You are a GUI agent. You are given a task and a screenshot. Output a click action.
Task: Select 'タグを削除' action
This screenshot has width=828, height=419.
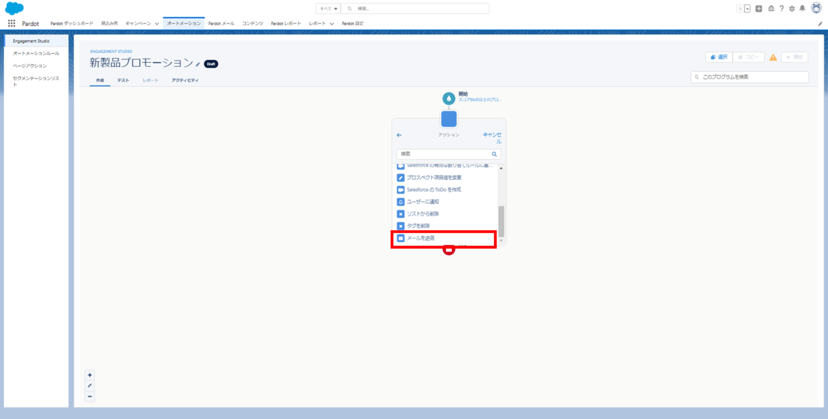447,225
